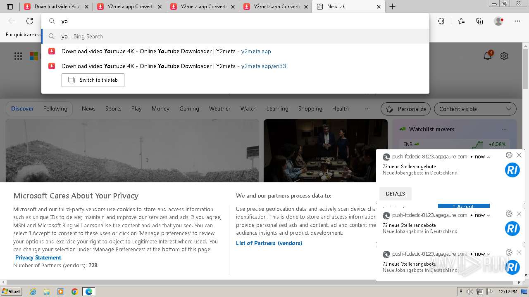Open the Gaming category

click(x=189, y=108)
